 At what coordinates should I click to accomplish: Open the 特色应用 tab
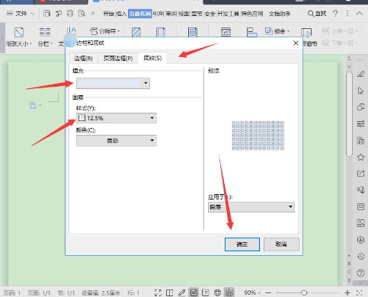252,14
